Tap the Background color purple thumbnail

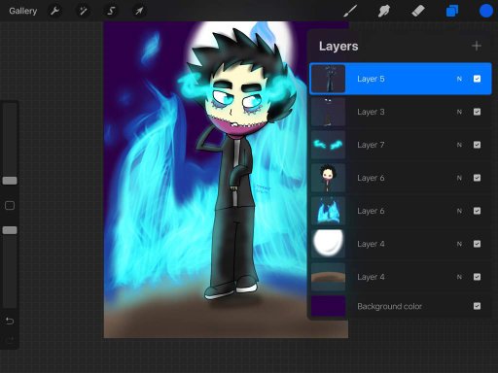328,306
